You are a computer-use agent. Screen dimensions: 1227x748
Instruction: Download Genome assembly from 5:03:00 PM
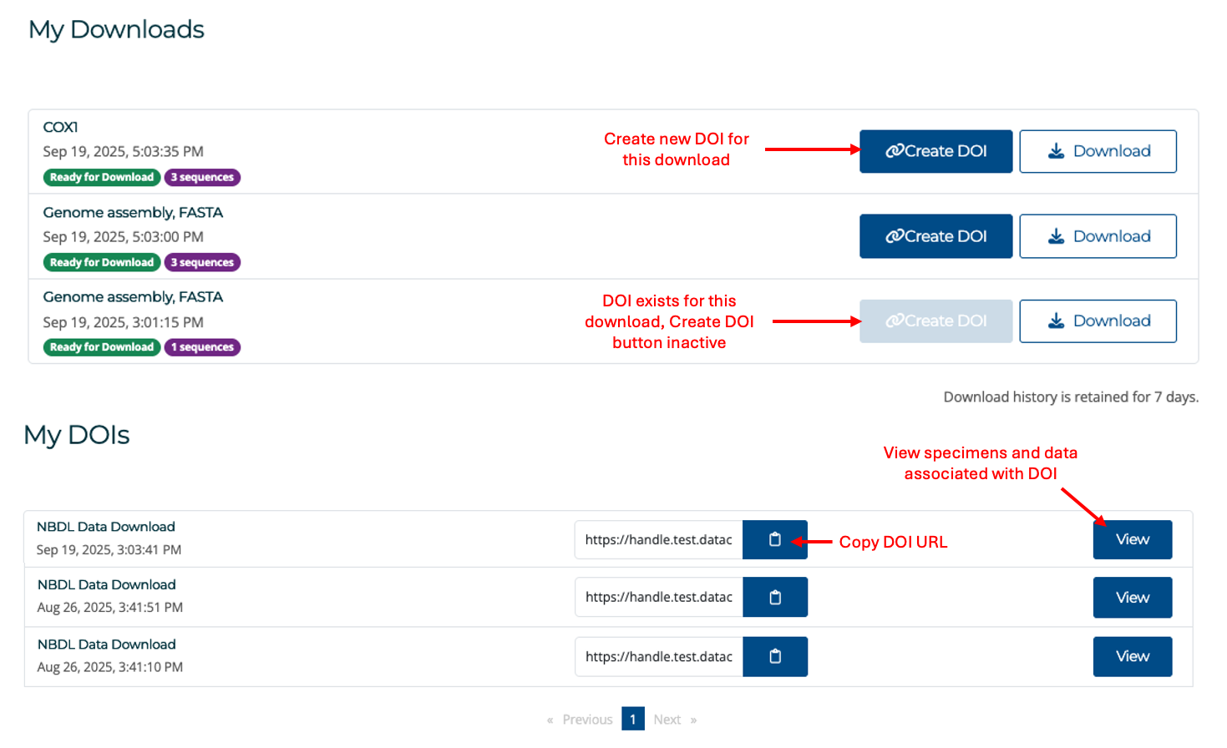pyautogui.click(x=1098, y=236)
